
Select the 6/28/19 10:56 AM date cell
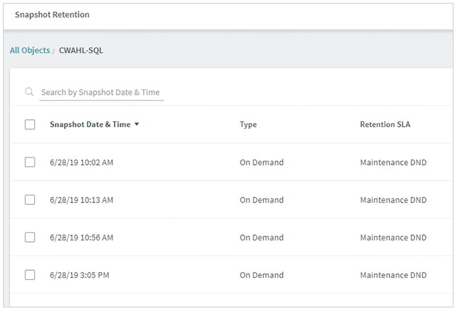pos(82,237)
